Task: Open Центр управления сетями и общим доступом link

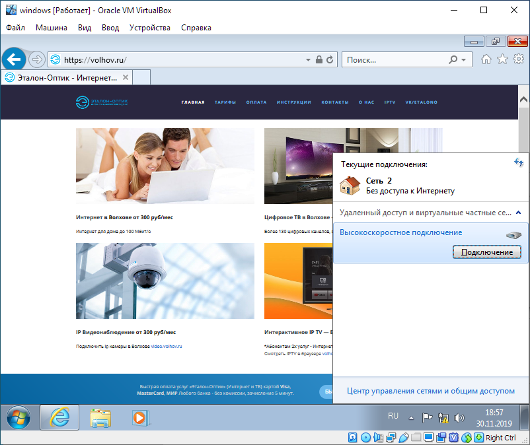Action: pyautogui.click(x=431, y=391)
